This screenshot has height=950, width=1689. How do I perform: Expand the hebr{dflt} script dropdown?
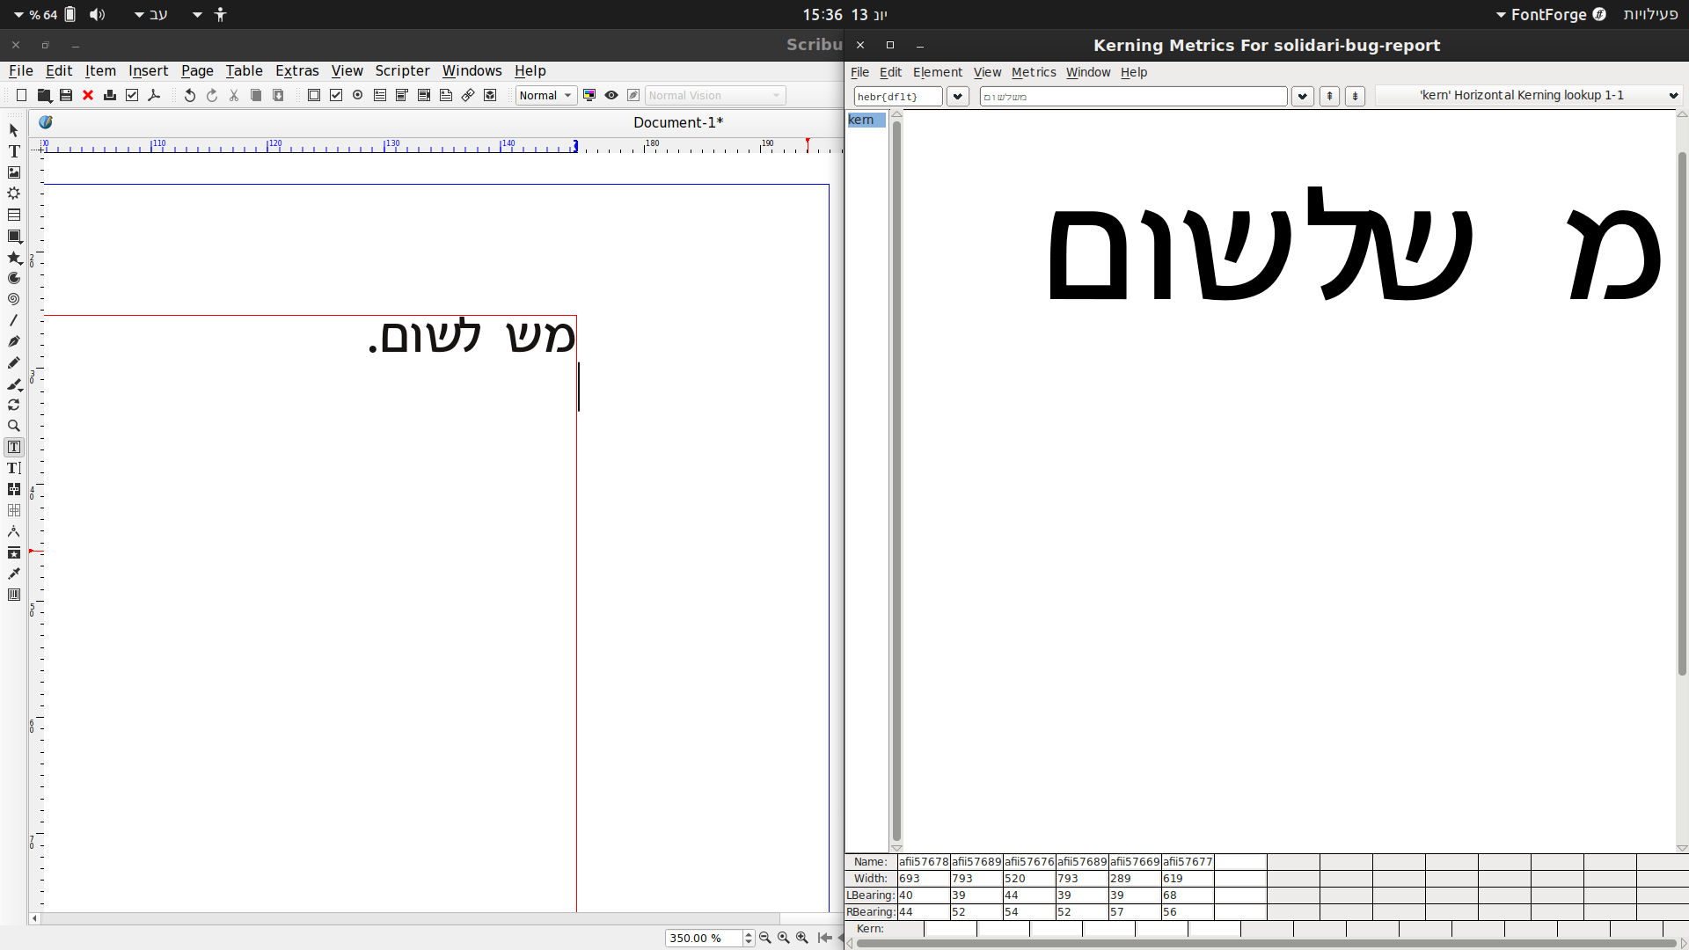coord(958,96)
